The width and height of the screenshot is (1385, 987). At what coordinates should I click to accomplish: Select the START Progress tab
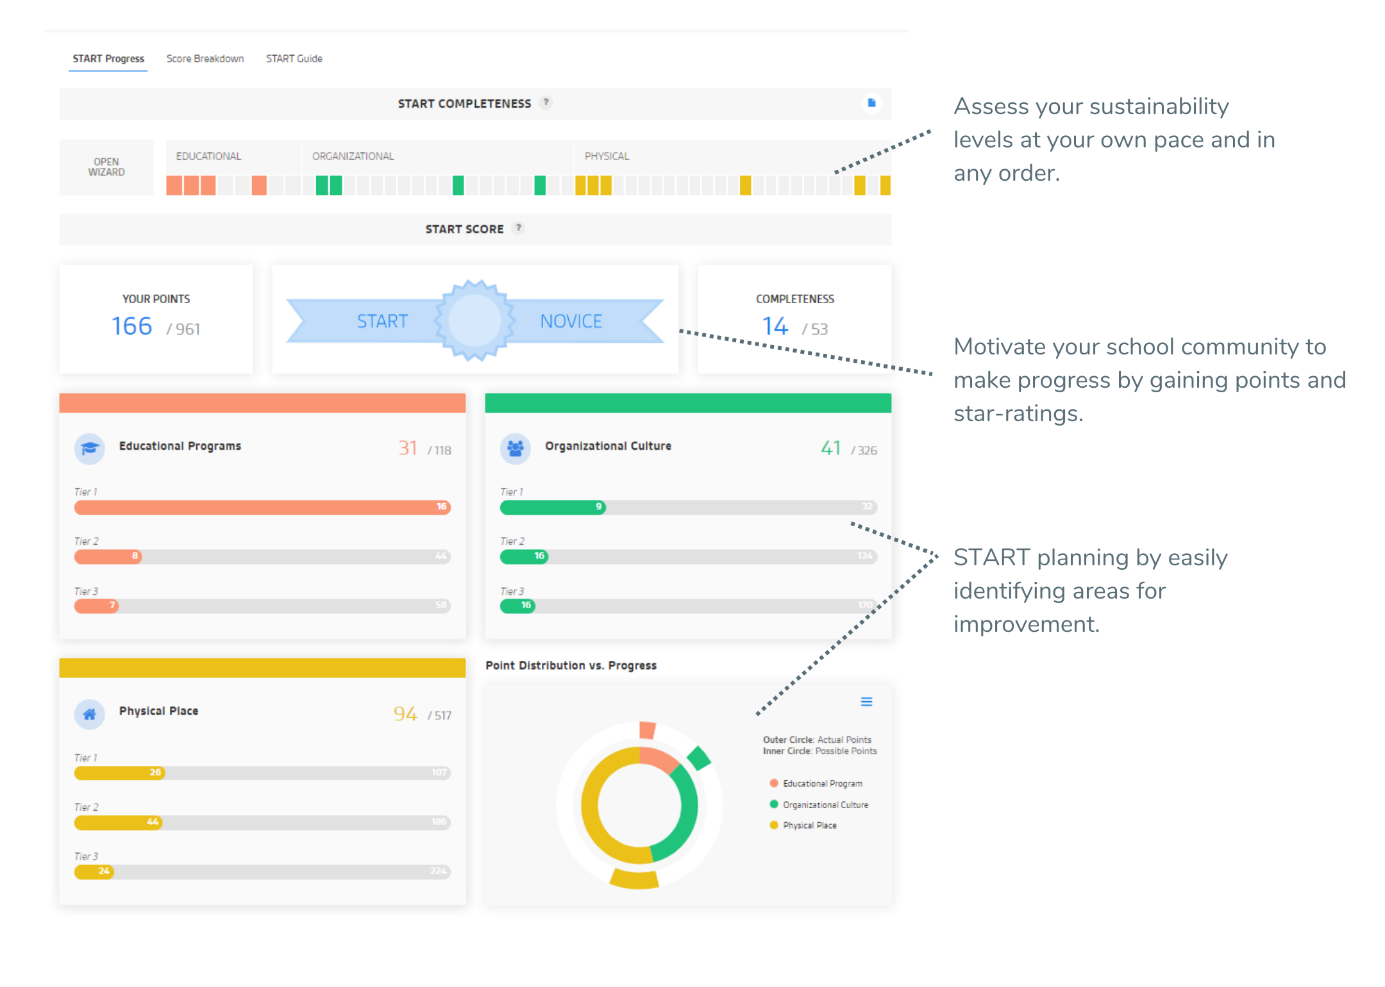[108, 58]
